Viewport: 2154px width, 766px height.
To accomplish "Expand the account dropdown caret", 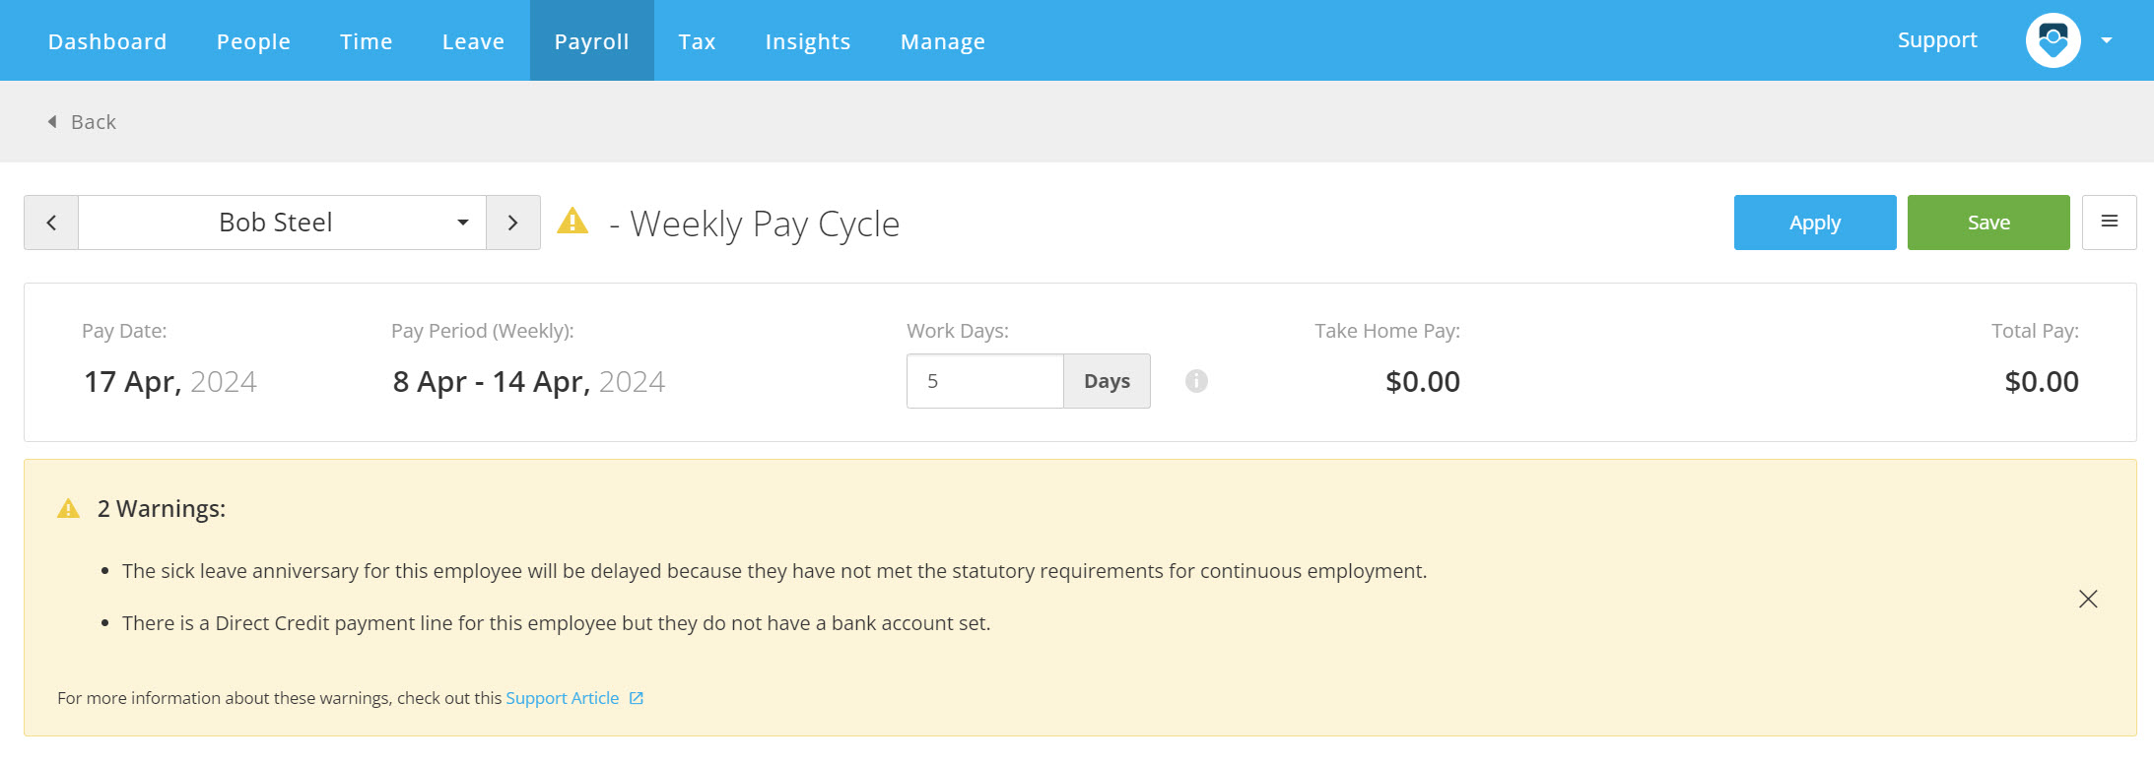I will 2107,40.
